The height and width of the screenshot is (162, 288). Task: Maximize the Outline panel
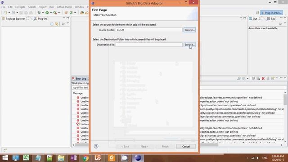(285, 18)
